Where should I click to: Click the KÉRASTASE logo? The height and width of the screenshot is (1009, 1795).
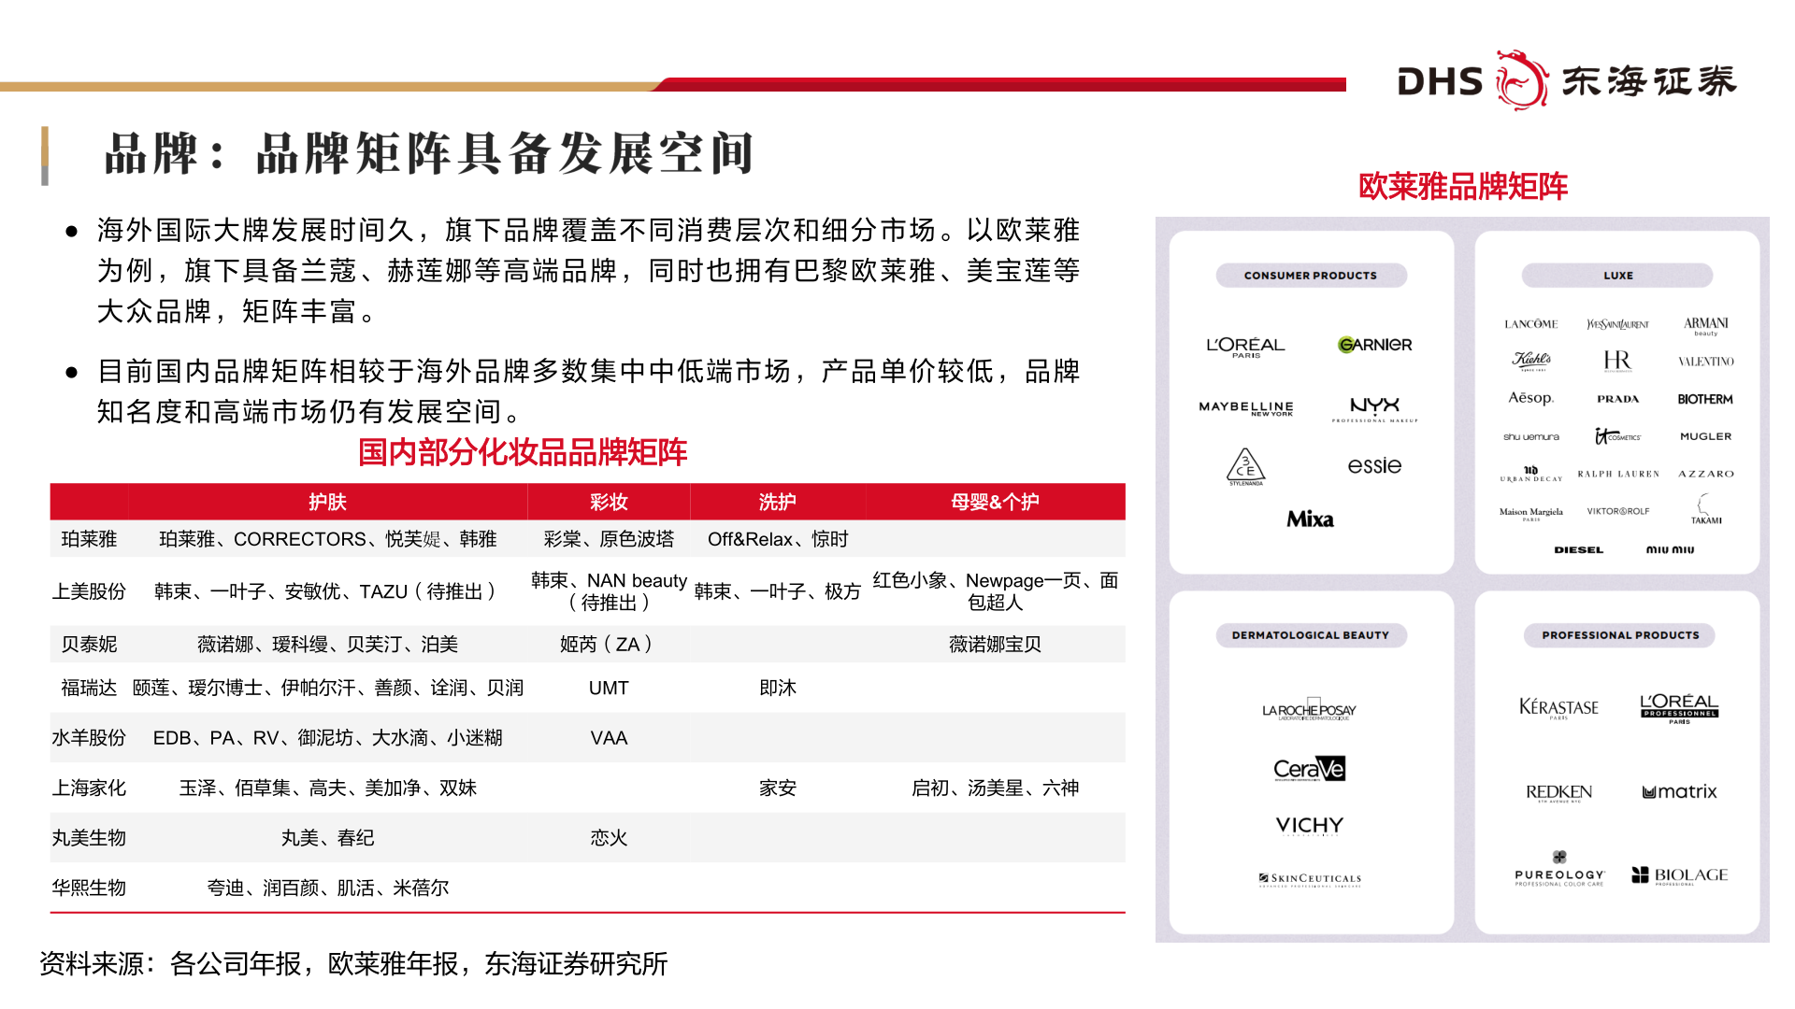1562,707
